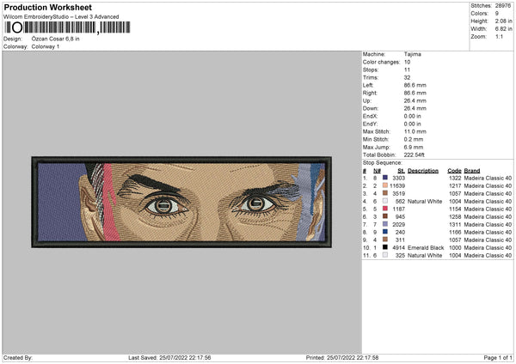Select thread code 1217
The image size is (516, 364).
(x=455, y=186)
